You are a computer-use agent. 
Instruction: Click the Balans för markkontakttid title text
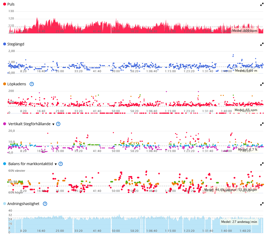(30, 164)
